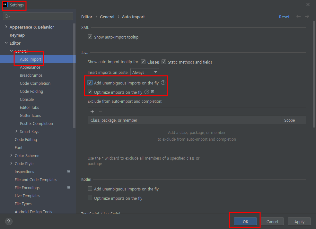
Task: Open Editor Tabs settings
Action: click(x=29, y=108)
